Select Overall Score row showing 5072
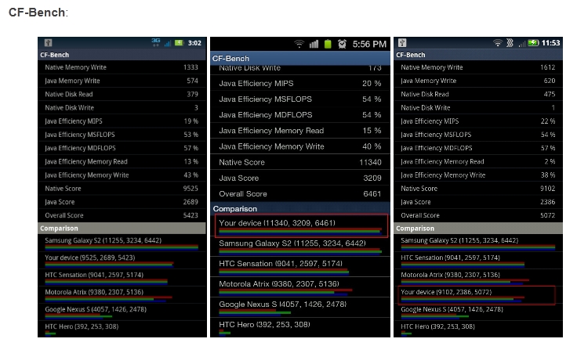The image size is (577, 346). [478, 215]
